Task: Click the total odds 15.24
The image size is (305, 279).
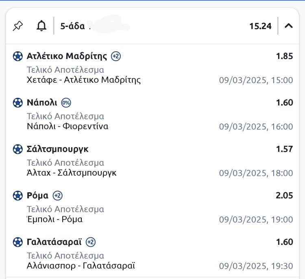Action: point(260,26)
